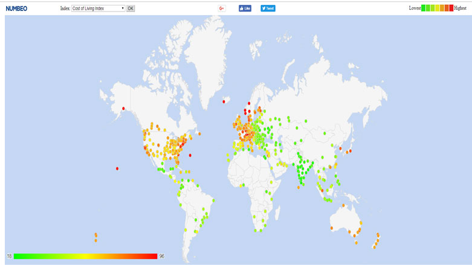This screenshot has height=265, width=472.
Task: Click the maximum value 96 label
Action: coord(162,257)
